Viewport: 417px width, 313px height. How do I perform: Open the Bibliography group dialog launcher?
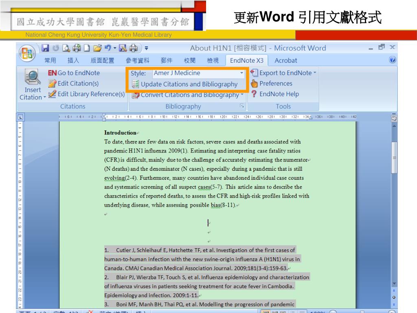(x=242, y=106)
